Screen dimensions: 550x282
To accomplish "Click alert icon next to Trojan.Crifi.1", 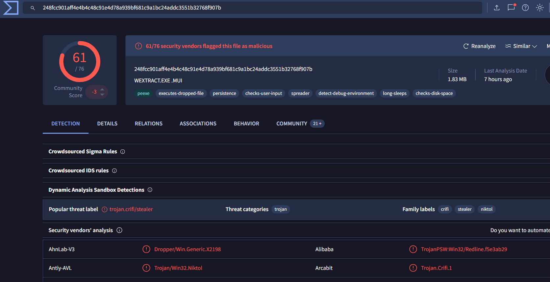I will [413, 268].
